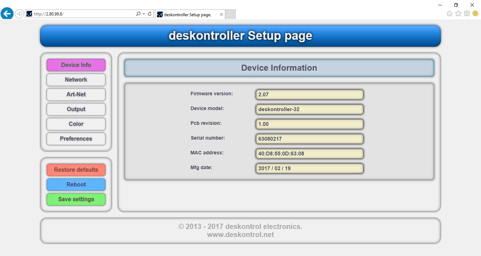Screen dimensions: 481x256
Task: Click the Serial number field 63080217
Action: click(x=310, y=139)
